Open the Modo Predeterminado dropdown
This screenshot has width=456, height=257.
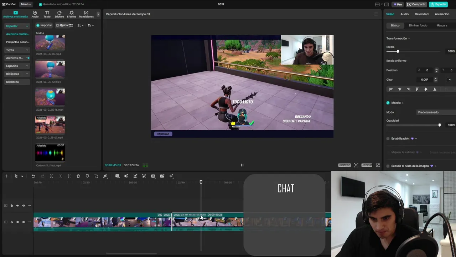pos(436,112)
